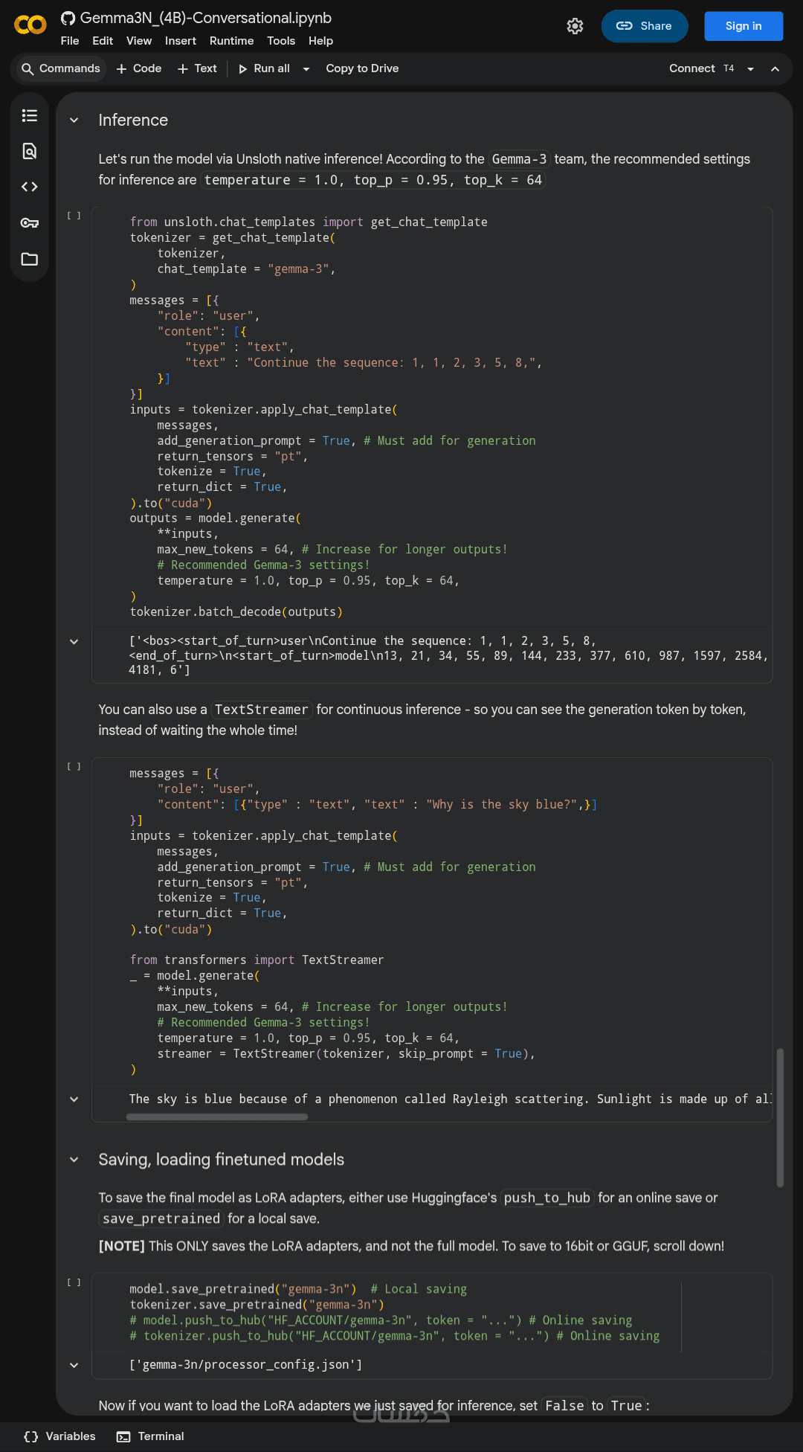Image resolution: width=803 pixels, height=1452 pixels.
Task: Open the Code snippets sidebar icon
Action: tap(30, 187)
